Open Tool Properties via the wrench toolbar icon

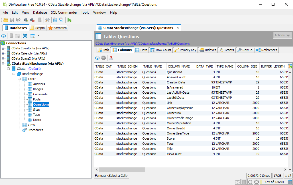(47, 20)
